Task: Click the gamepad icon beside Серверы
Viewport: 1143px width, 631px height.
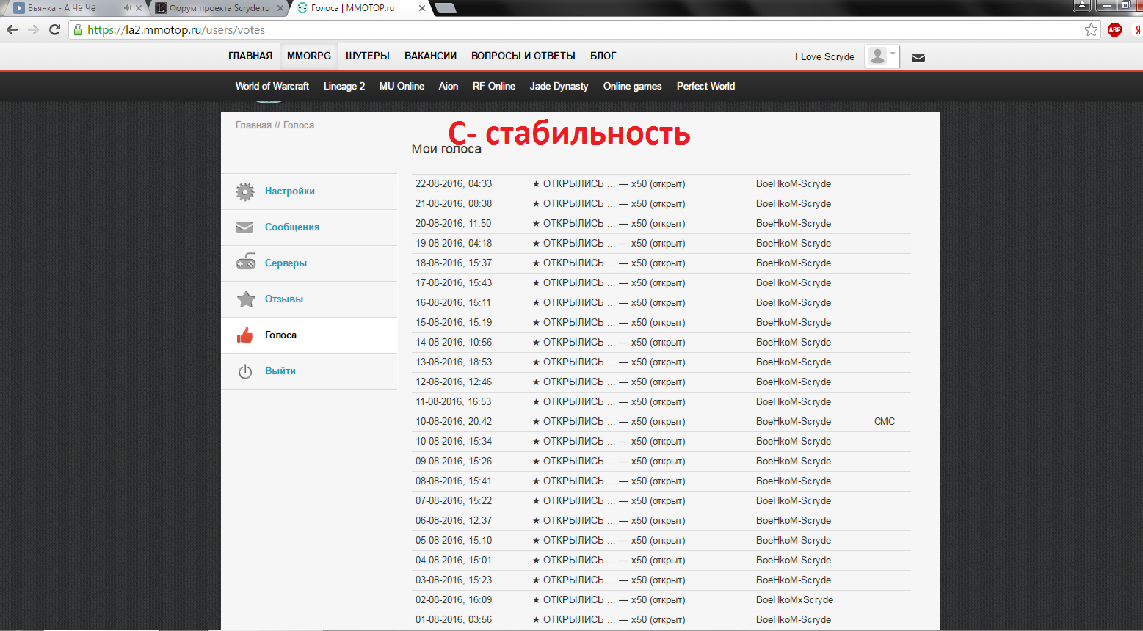Action: (x=245, y=263)
